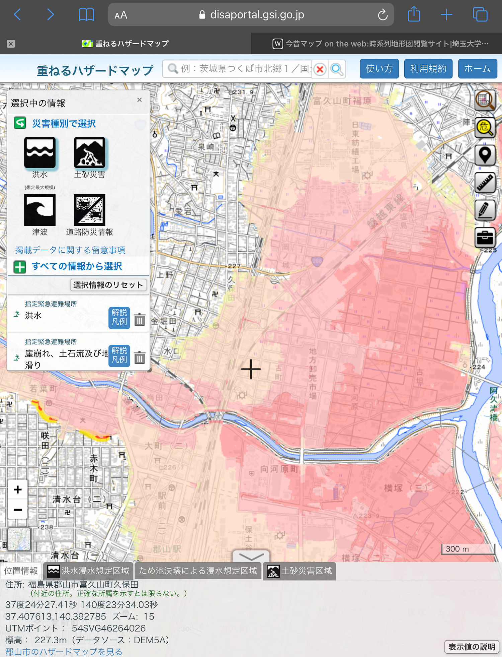
Task: Open the 危 risk lookup tool
Action: pos(485,128)
